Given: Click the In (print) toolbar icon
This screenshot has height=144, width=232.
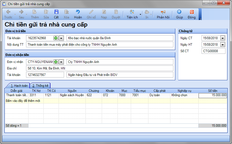Looking at the screenshot, I should tap(147, 14).
